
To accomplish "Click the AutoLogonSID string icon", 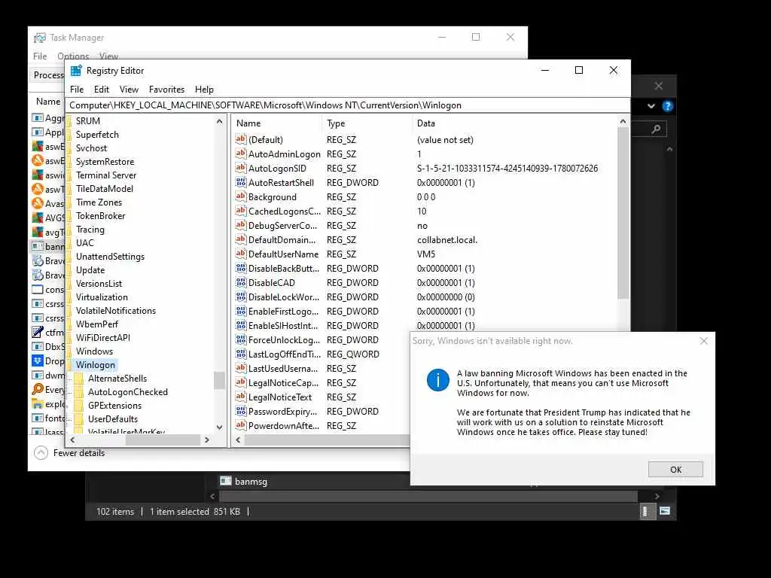I will pos(240,168).
